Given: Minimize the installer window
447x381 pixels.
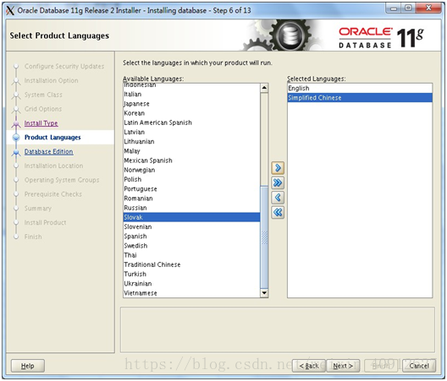Looking at the screenshot, I should click(x=394, y=8).
